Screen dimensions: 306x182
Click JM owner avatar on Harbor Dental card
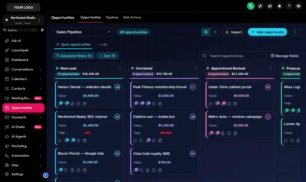point(117,87)
